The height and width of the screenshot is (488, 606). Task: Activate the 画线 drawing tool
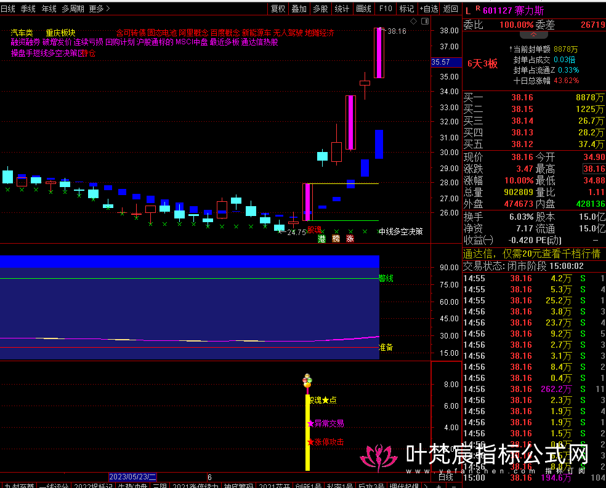364,9
